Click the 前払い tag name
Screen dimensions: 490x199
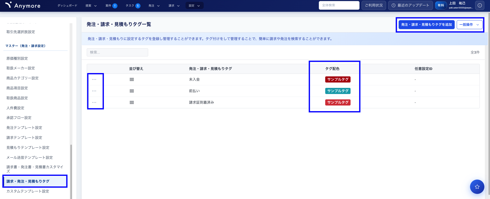click(x=194, y=91)
